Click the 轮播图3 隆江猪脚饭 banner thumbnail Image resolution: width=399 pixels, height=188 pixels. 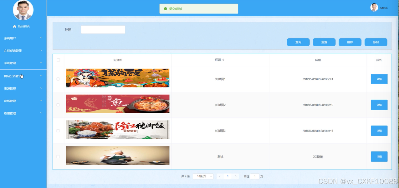(118, 130)
